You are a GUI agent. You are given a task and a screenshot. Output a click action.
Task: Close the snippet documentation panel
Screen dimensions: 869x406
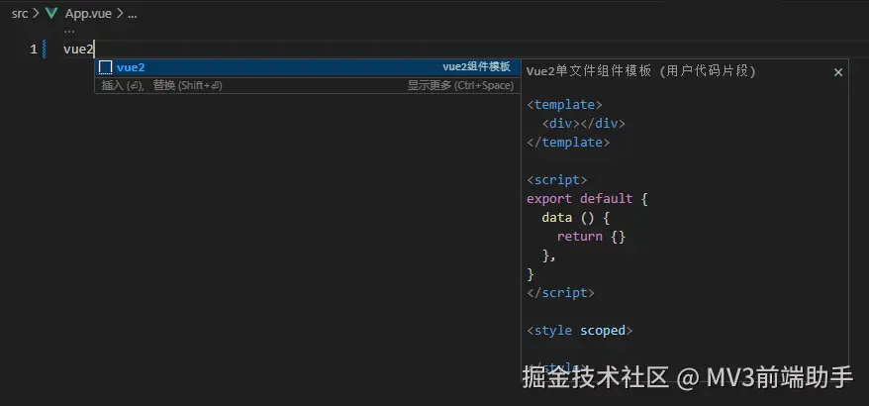pyautogui.click(x=838, y=72)
